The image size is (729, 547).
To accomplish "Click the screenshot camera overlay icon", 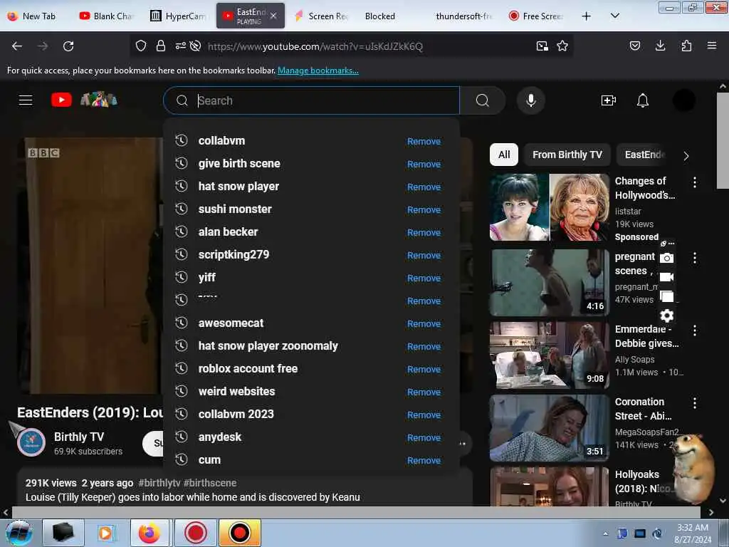I will point(666,258).
